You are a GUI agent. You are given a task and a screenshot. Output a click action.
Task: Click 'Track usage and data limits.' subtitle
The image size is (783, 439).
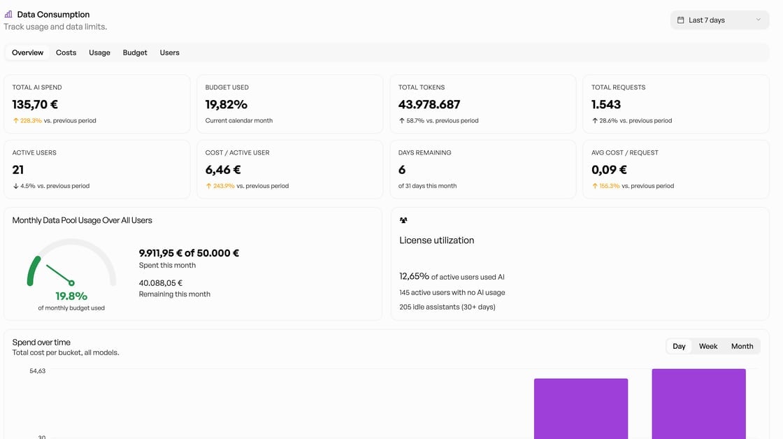point(55,27)
